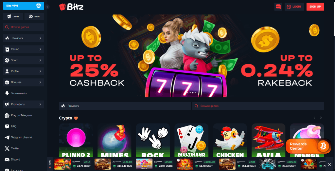Open the chat icon in header

[278, 7]
